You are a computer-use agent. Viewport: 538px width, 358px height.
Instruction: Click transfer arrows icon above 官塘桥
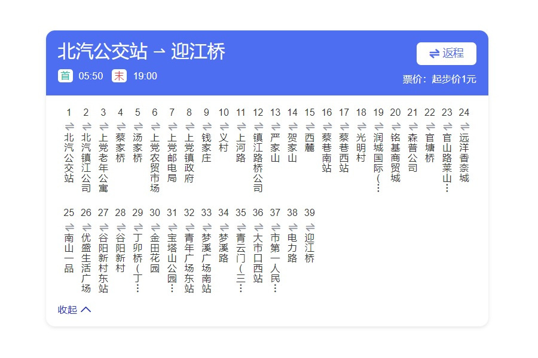pyautogui.click(x=430, y=126)
